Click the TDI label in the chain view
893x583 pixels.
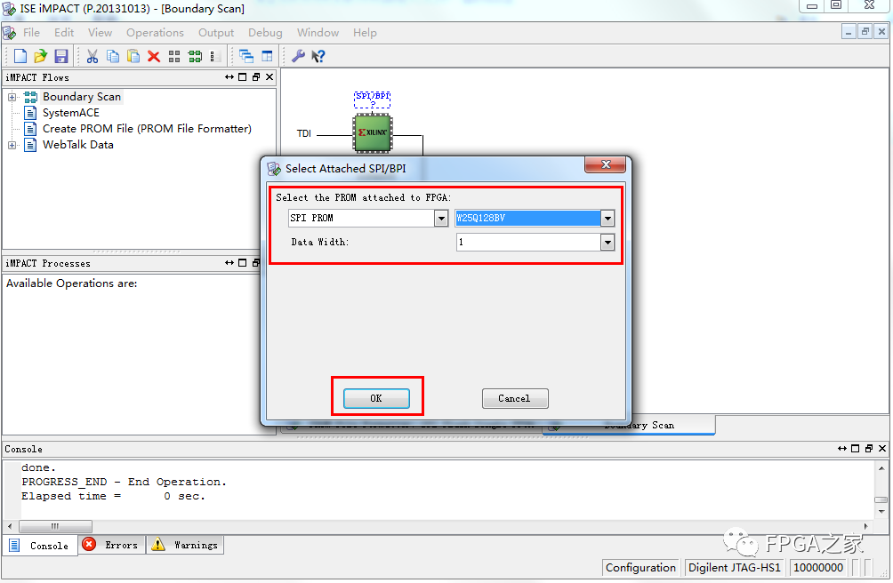pos(304,133)
